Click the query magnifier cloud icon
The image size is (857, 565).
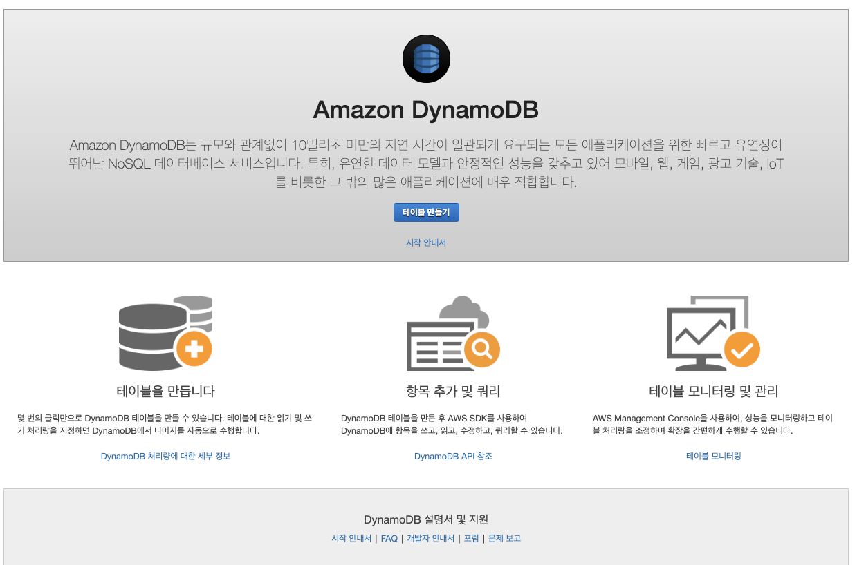point(453,333)
